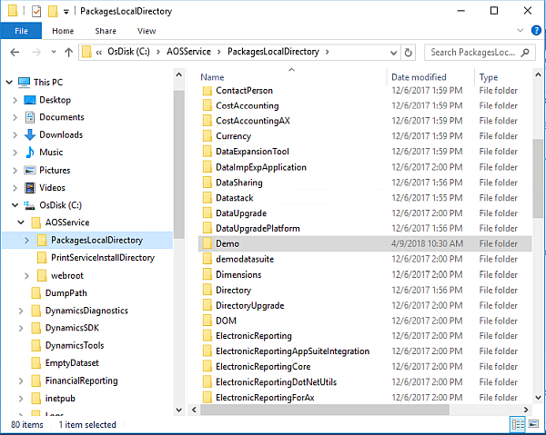Click the Demo folder icon
Image resolution: width=546 pixels, height=435 pixels.
[x=207, y=244]
